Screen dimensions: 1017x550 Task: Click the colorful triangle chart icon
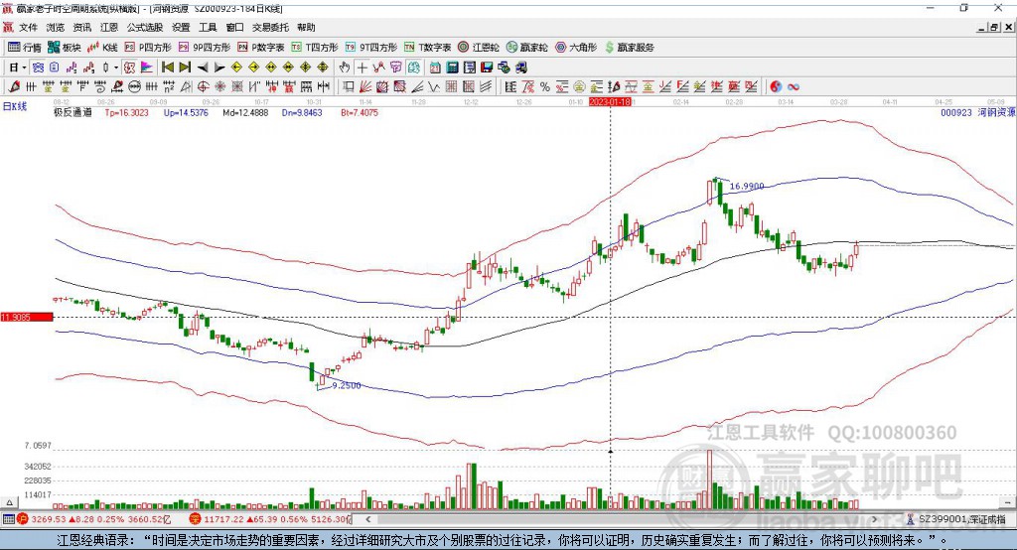coord(147,68)
